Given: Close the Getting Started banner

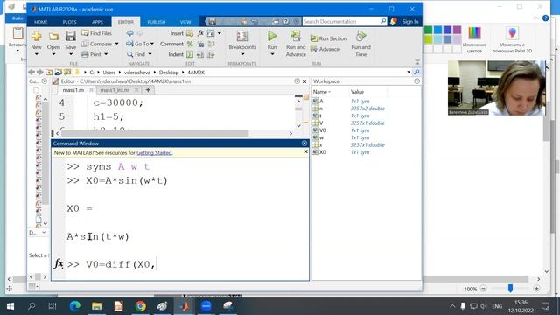Looking at the screenshot, I should click(x=305, y=151).
